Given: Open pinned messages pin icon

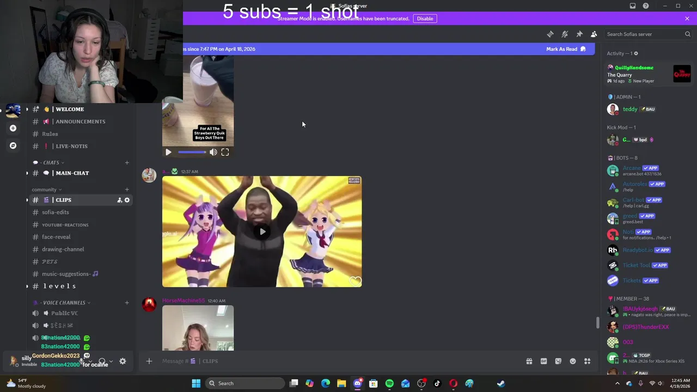Looking at the screenshot, I should [579, 34].
